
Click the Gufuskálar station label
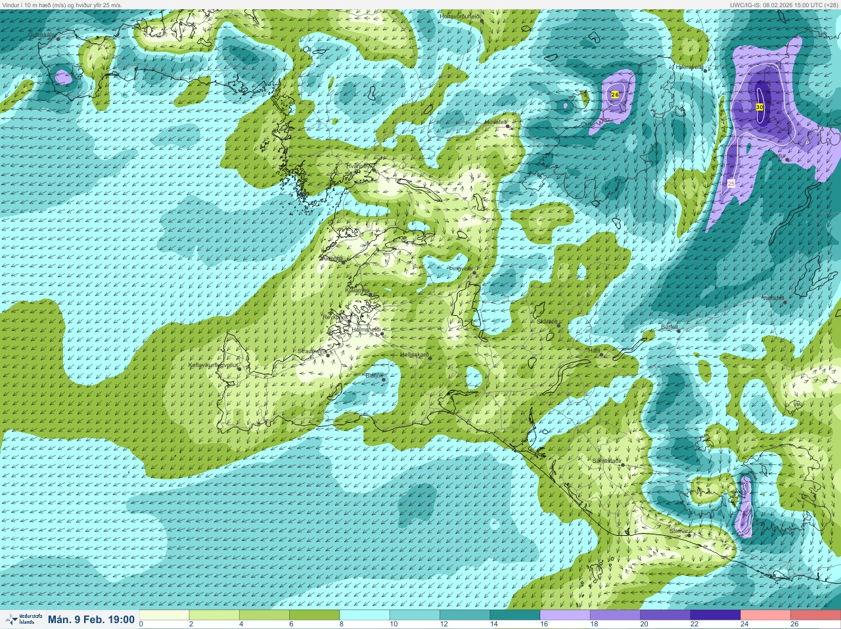point(43,35)
